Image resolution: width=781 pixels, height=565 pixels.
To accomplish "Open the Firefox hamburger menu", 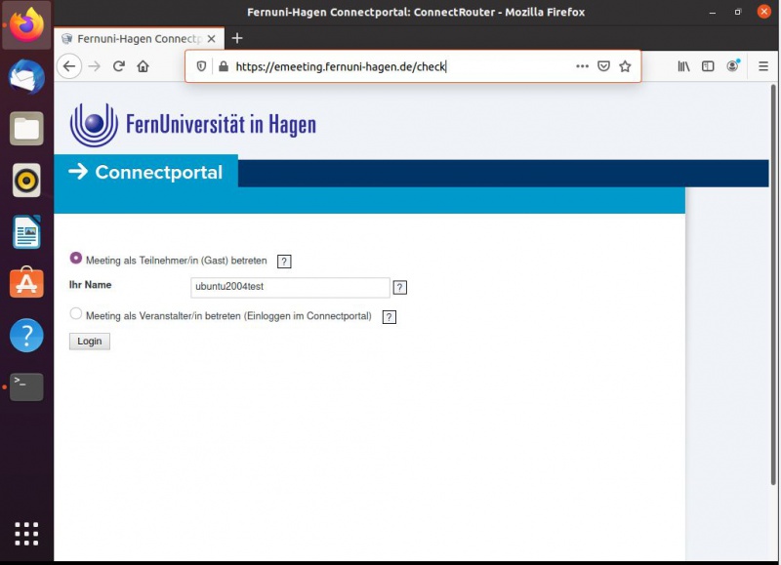I will (x=763, y=66).
